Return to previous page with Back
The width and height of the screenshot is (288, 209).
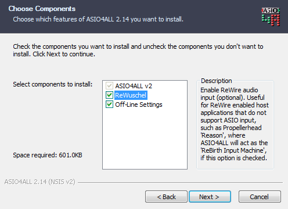click(x=166, y=197)
